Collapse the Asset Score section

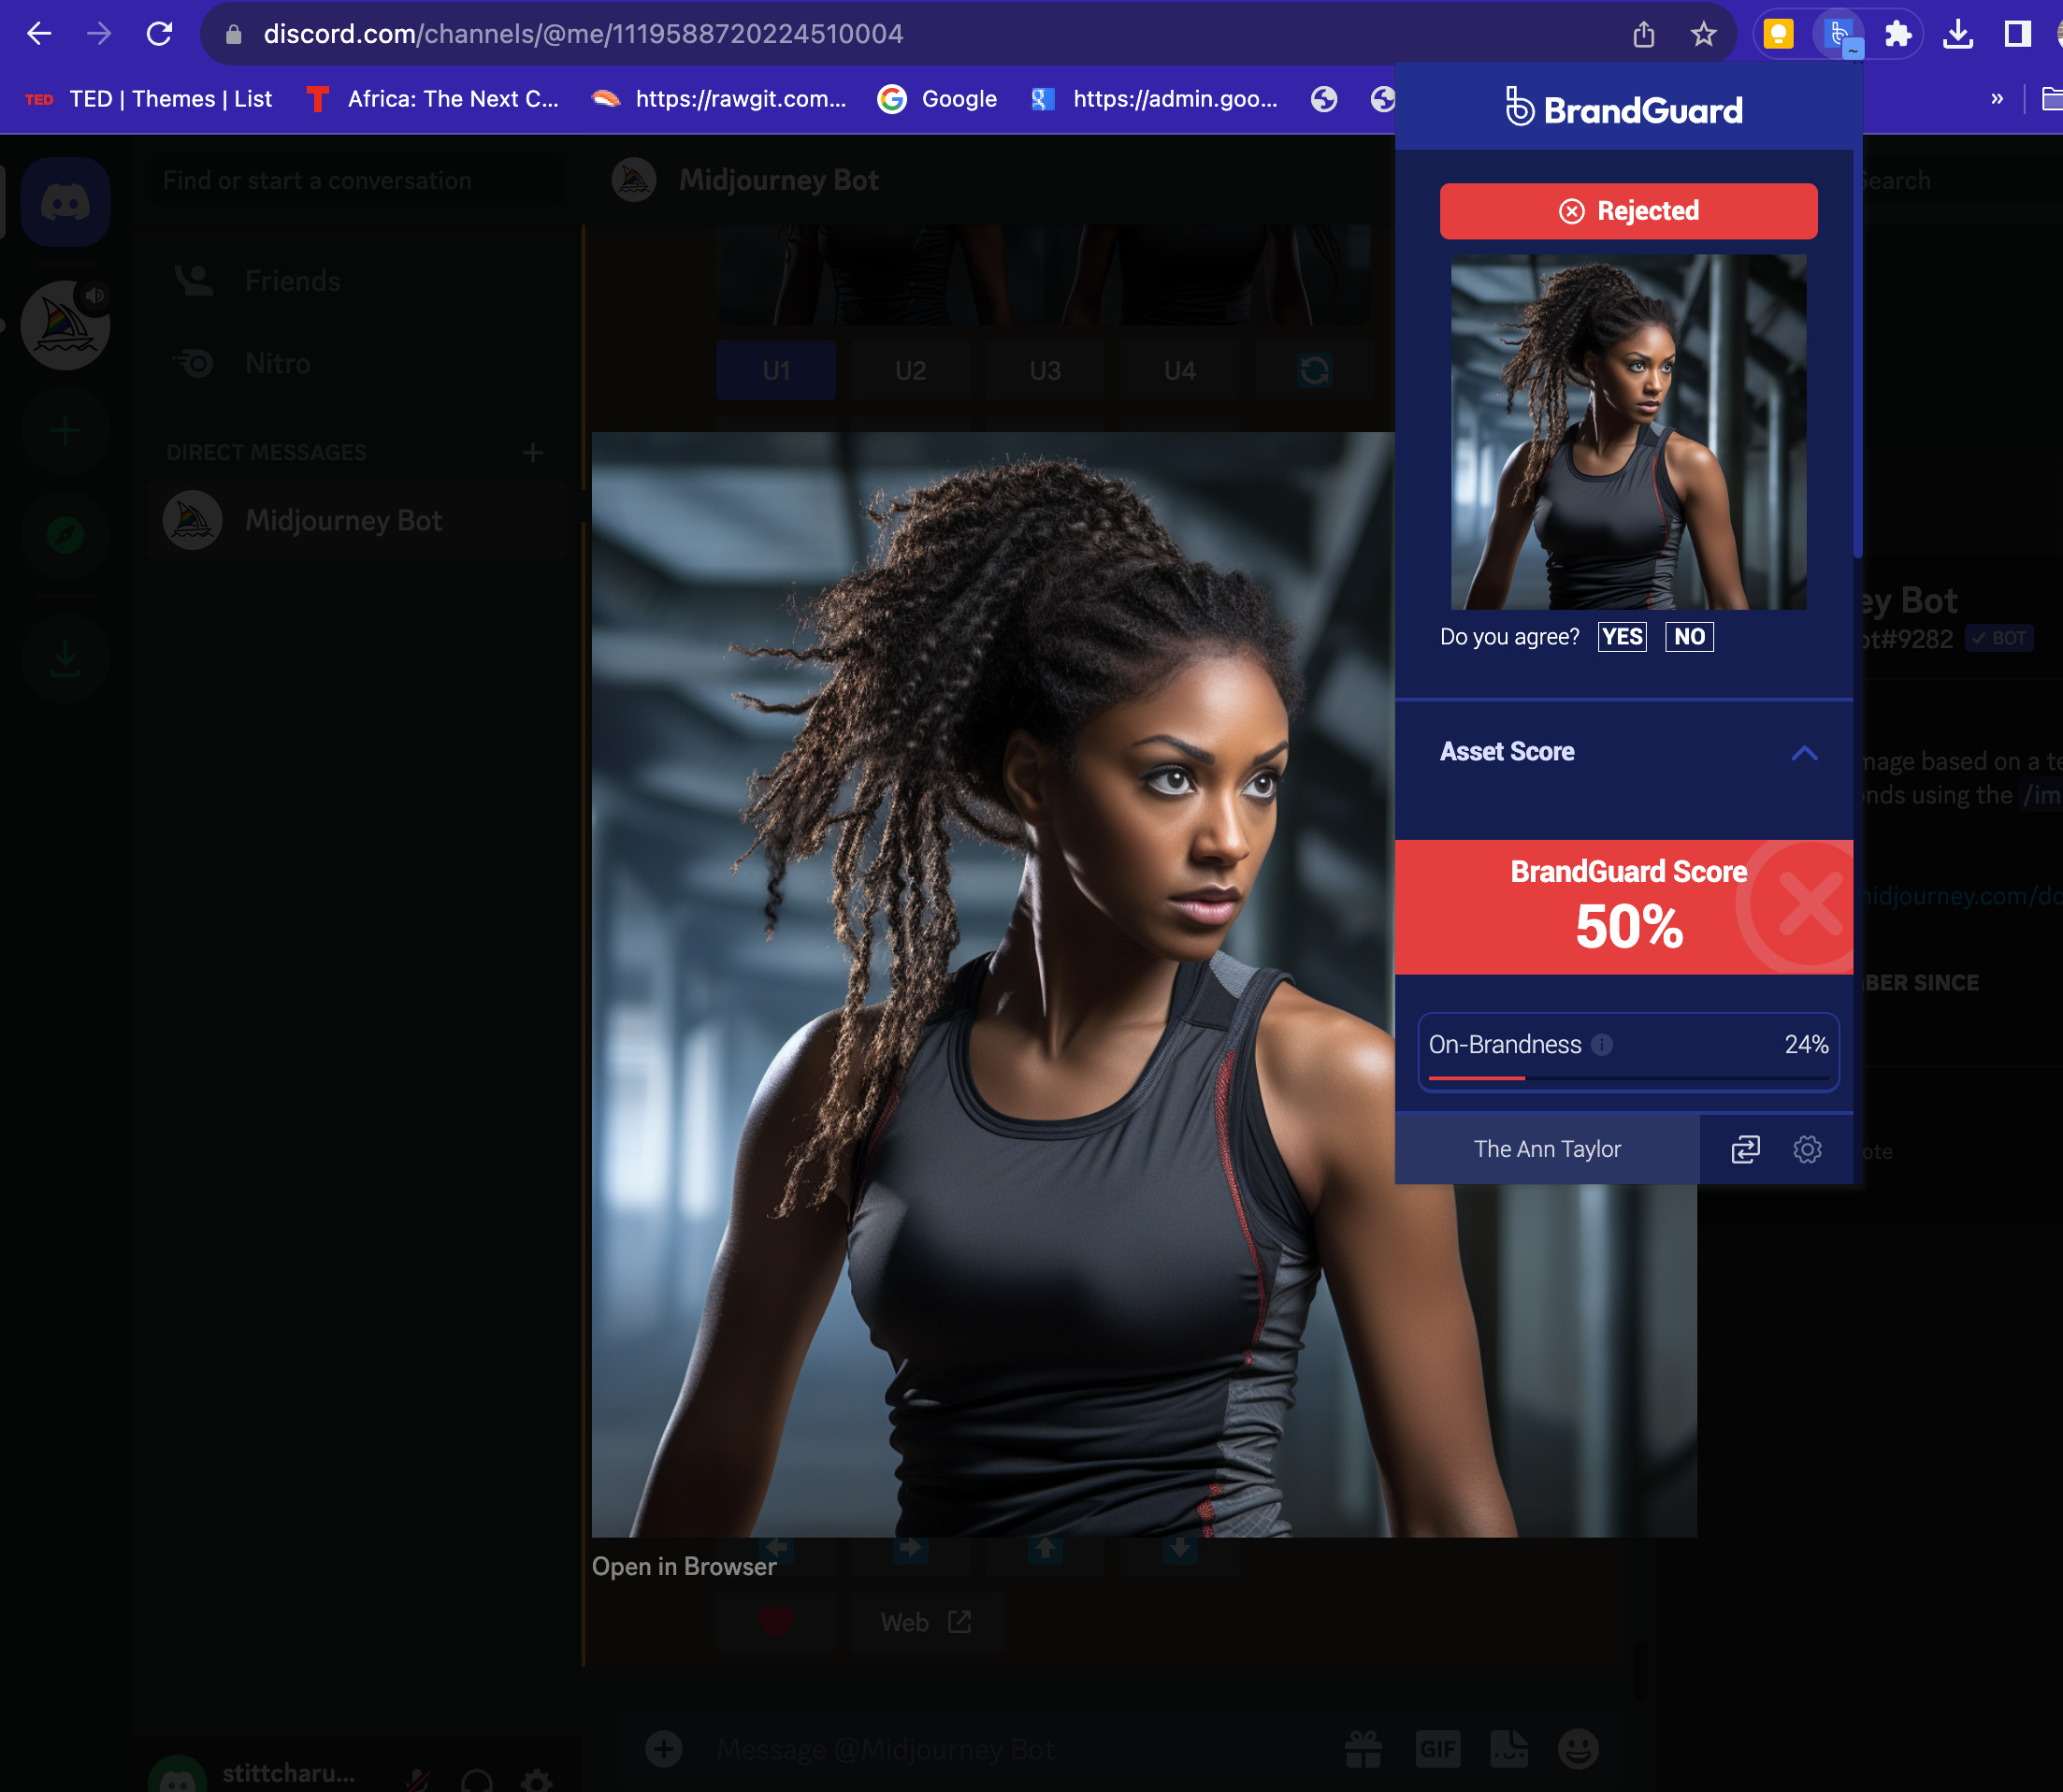point(1804,753)
